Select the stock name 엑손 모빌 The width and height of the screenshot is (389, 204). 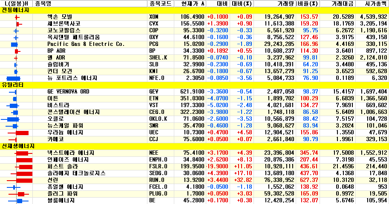point(60,17)
